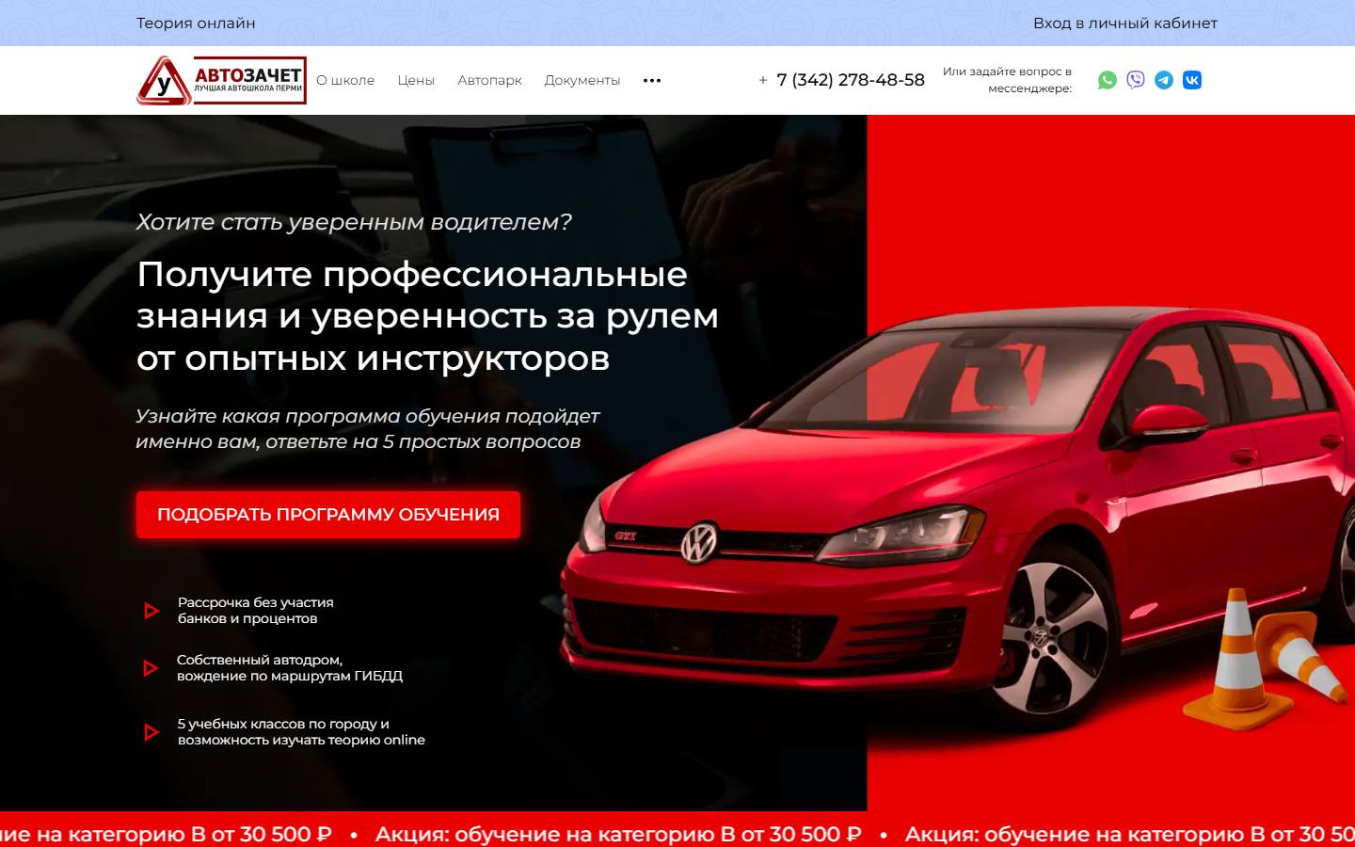Click the Автозачет logo
This screenshot has height=847, width=1355.
point(221,80)
